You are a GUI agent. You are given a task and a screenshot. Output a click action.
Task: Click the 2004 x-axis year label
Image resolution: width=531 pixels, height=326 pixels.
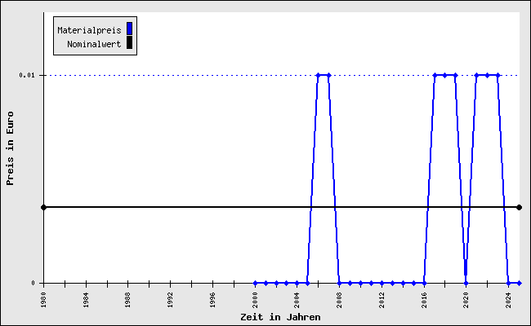[297, 300]
